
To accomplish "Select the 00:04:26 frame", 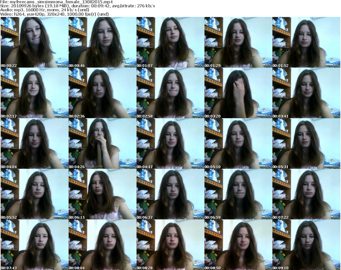I will pyautogui.click(x=103, y=144).
